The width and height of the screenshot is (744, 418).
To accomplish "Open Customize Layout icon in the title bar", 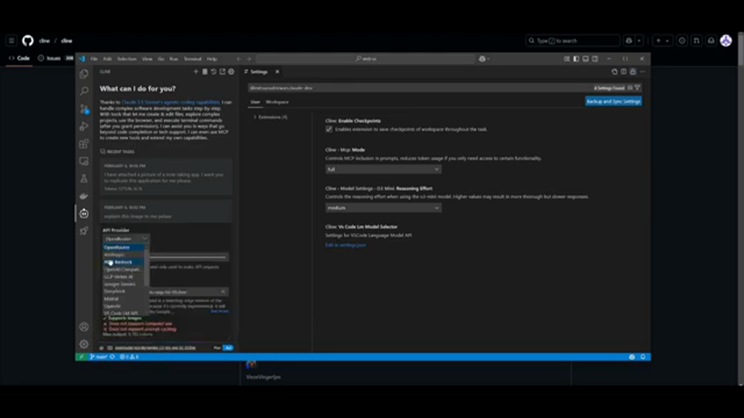I will (567, 59).
